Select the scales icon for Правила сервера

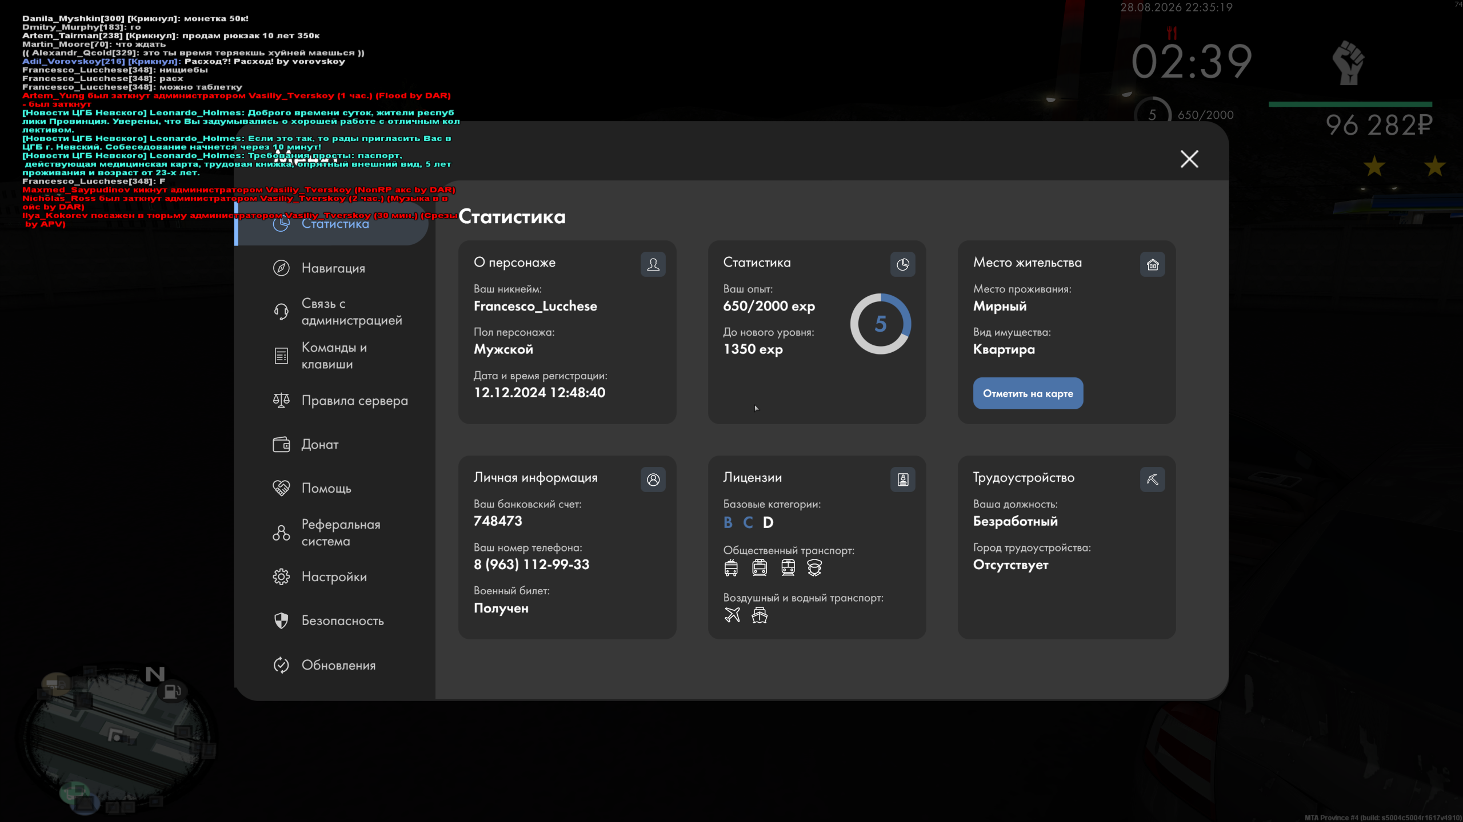(x=281, y=400)
